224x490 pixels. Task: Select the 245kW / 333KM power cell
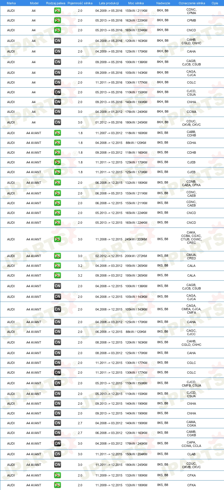pyautogui.click(x=136, y=239)
